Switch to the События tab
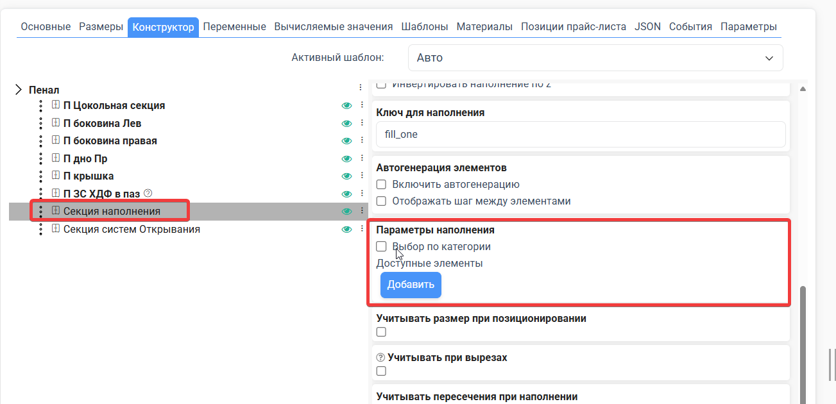The height and width of the screenshot is (404, 836). tap(690, 27)
